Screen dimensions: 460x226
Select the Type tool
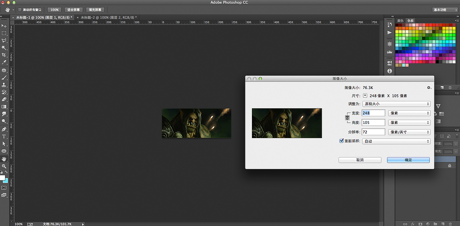tap(4, 137)
